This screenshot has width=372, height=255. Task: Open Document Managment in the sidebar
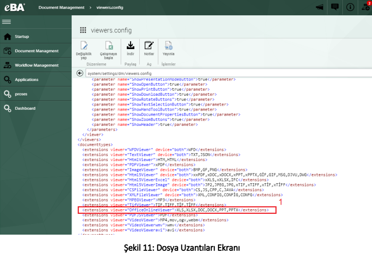click(37, 51)
